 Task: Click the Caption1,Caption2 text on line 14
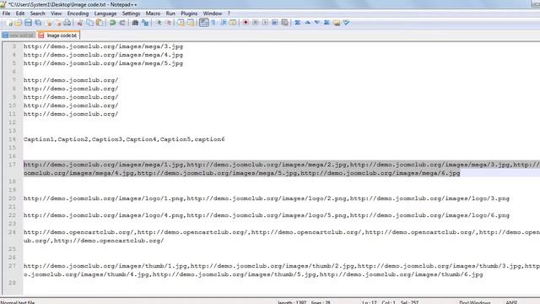[124, 139]
